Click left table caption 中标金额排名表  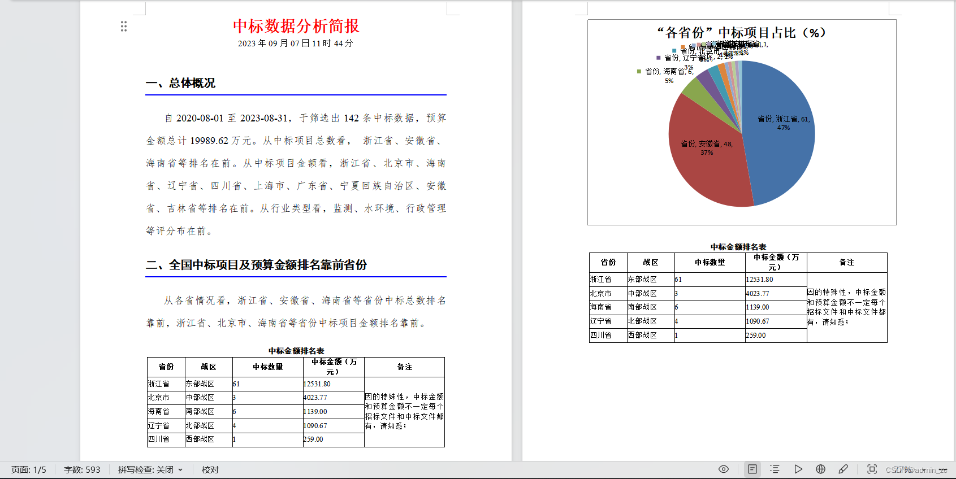click(296, 351)
